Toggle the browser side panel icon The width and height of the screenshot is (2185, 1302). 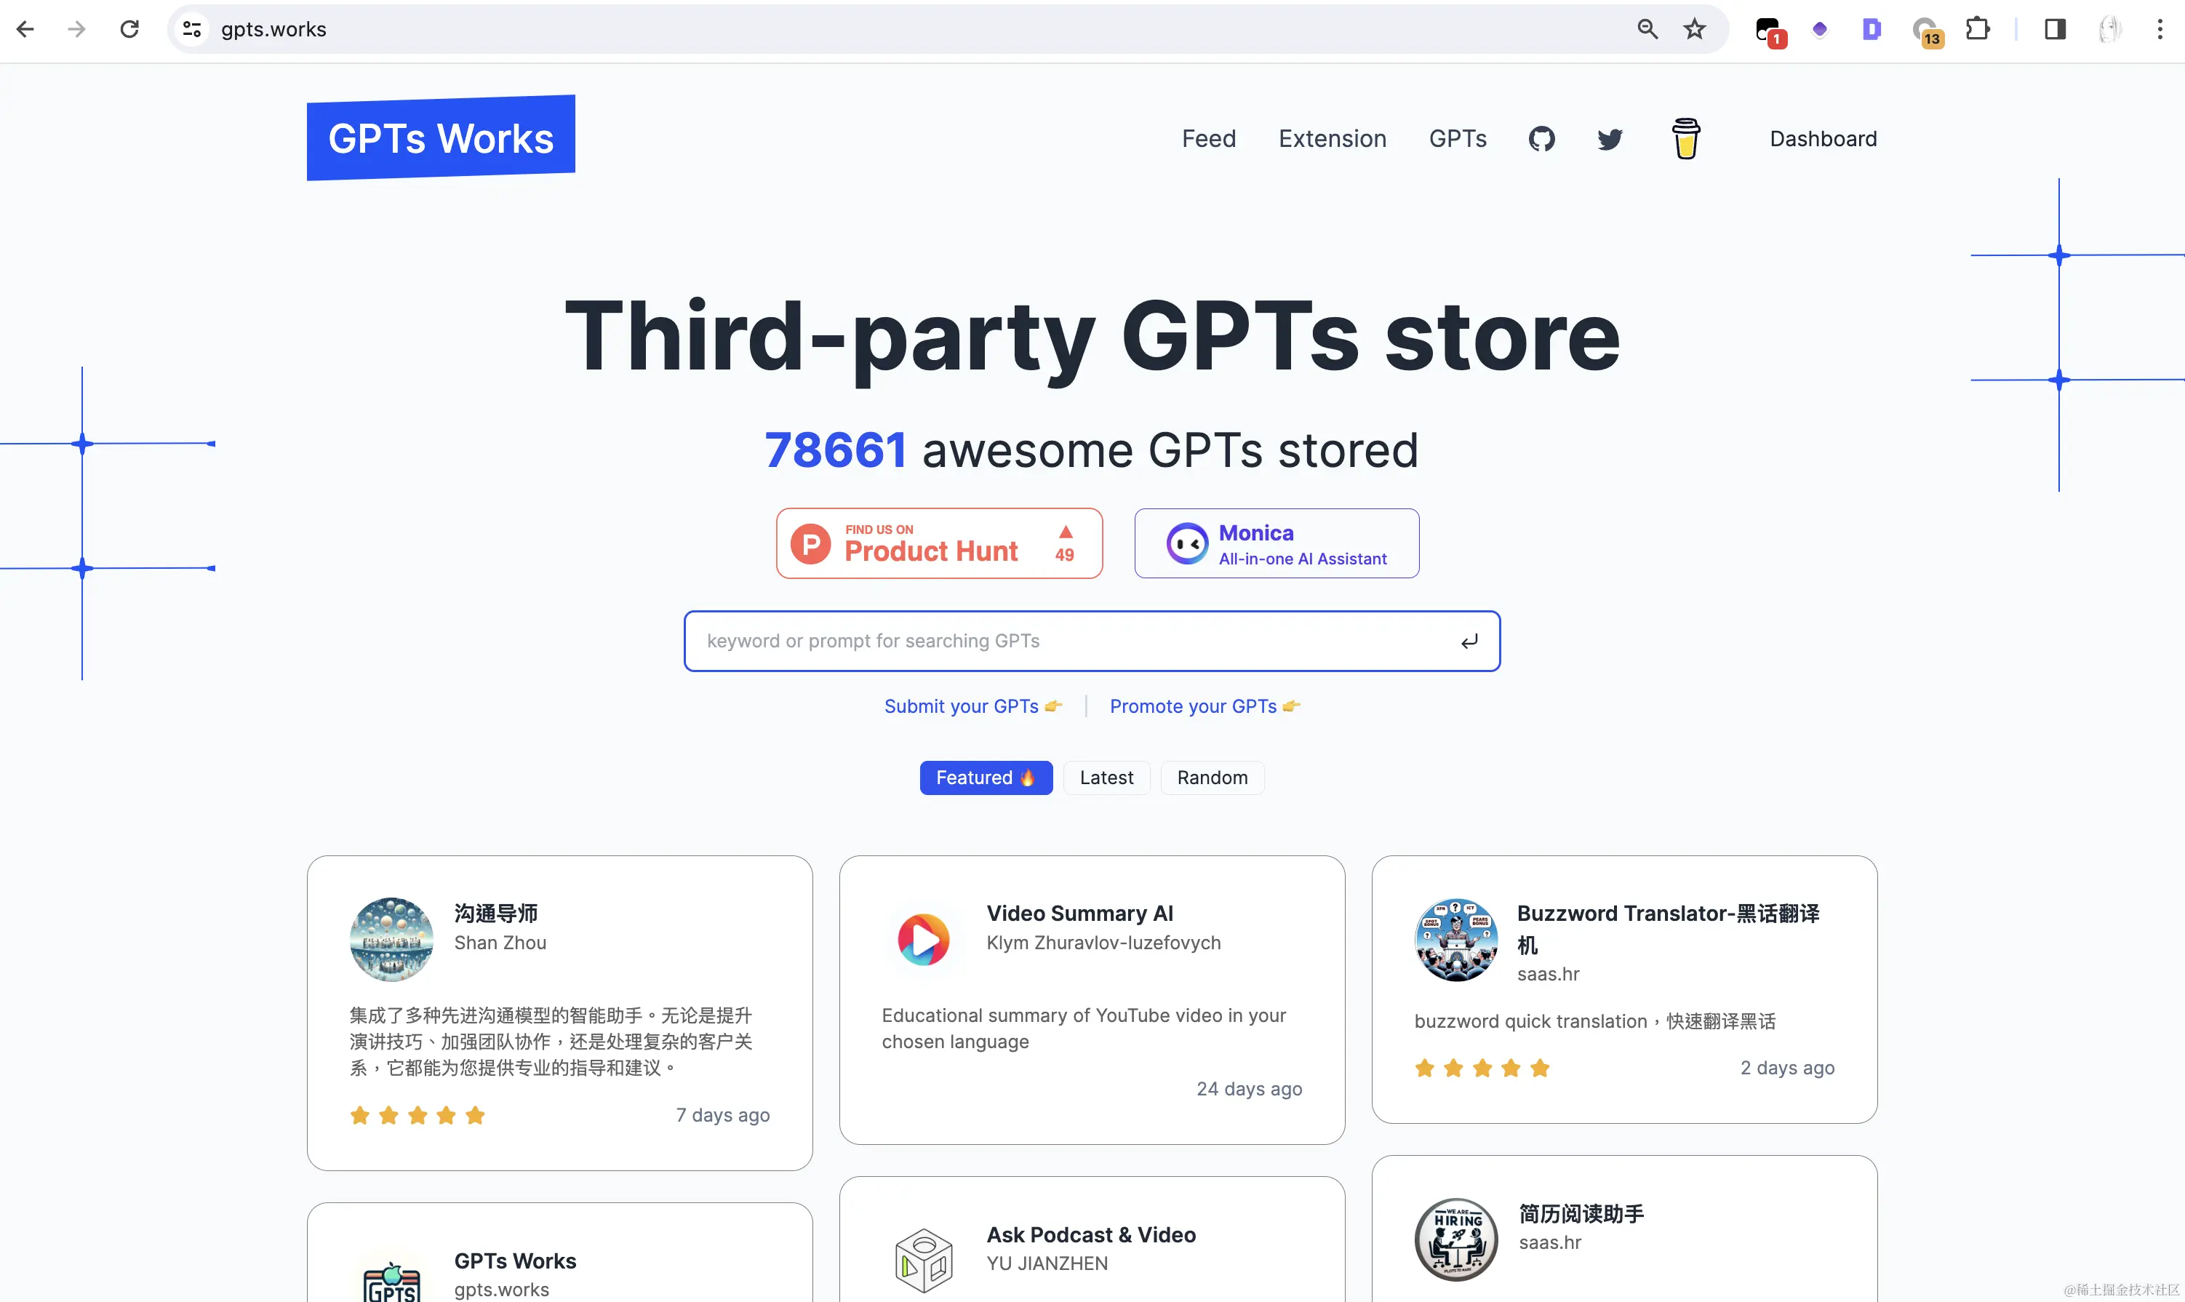(2054, 29)
